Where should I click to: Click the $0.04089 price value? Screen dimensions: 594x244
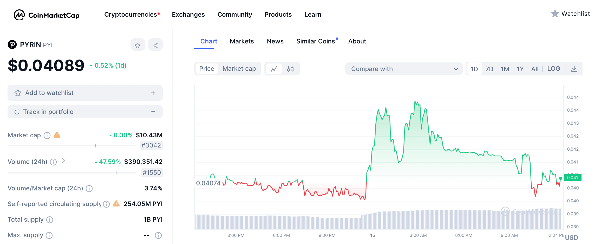coord(46,65)
